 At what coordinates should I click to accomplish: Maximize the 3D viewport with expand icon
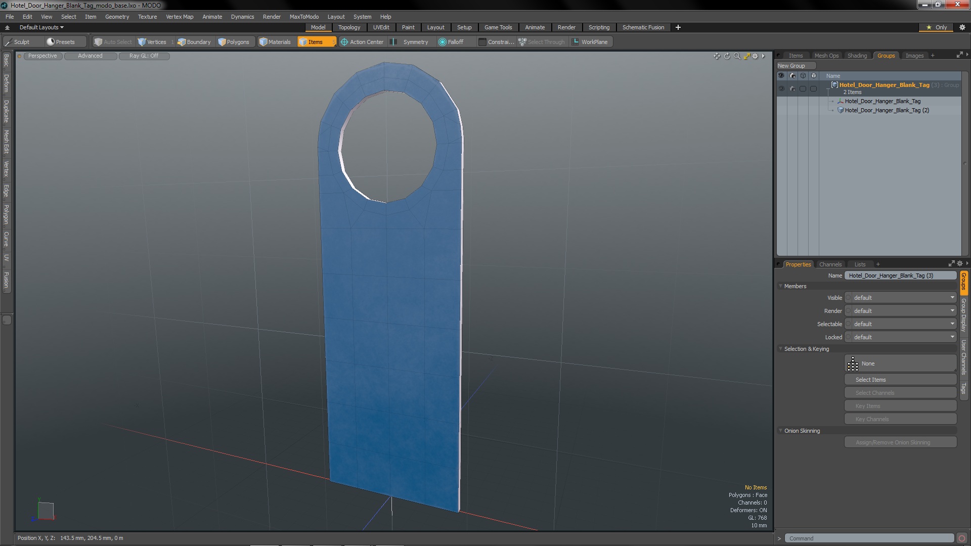coord(746,56)
